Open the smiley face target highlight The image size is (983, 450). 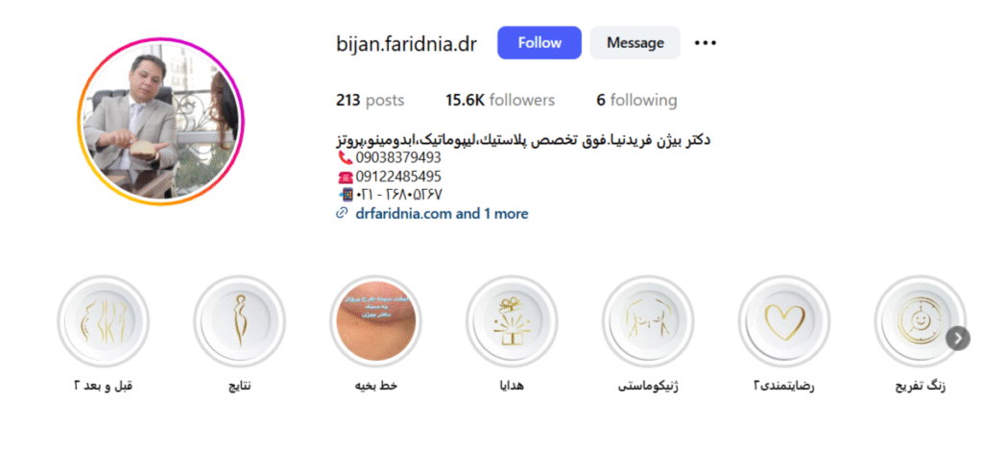click(x=920, y=321)
